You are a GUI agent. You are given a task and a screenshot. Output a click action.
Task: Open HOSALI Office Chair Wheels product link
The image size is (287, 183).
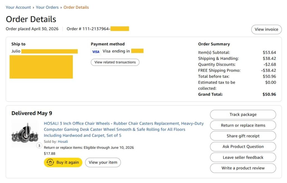point(124,129)
